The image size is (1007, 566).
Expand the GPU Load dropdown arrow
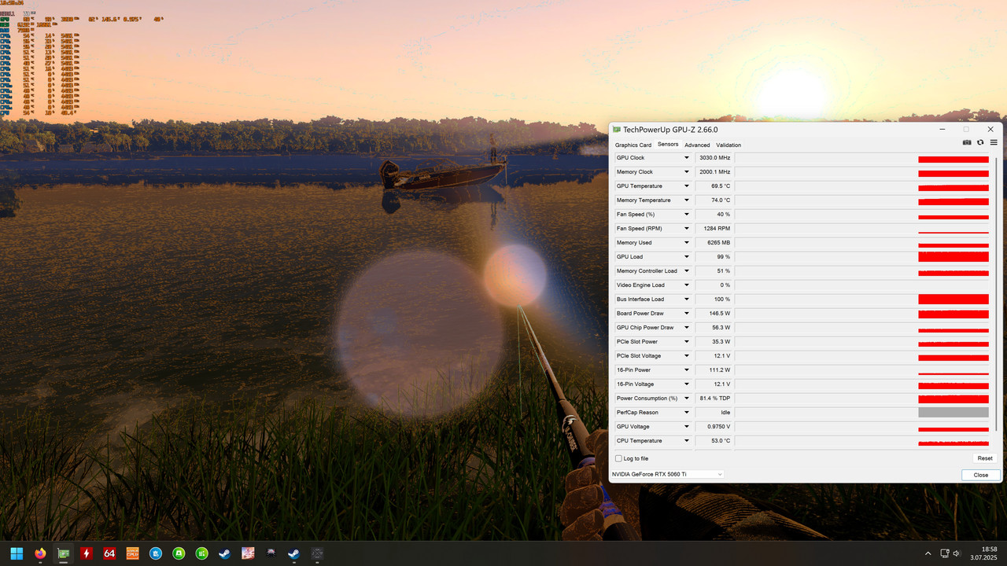[x=686, y=257]
